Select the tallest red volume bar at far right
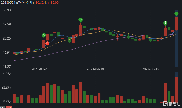The image size is (182, 108). (x=176, y=90)
